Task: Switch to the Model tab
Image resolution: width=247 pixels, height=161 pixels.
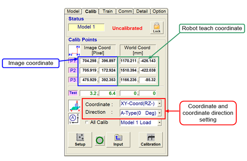Action: point(73,11)
